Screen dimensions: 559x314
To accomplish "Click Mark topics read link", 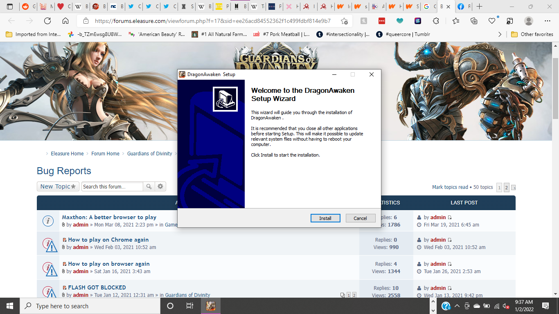I will coord(450,187).
